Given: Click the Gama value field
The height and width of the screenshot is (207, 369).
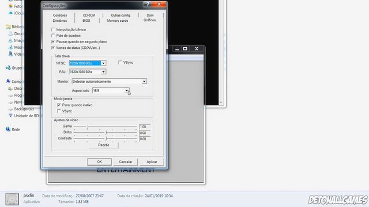Looking at the screenshot, I should point(145,126).
